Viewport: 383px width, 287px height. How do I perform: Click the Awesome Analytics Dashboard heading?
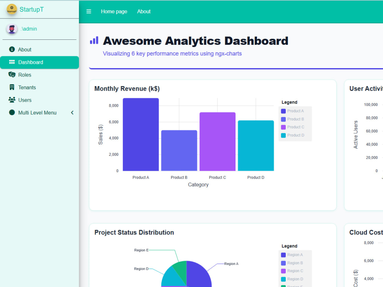tap(196, 41)
